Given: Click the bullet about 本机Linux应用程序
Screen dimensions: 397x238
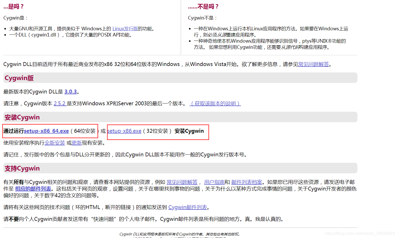Looking at the screenshot, I should coord(271,32).
